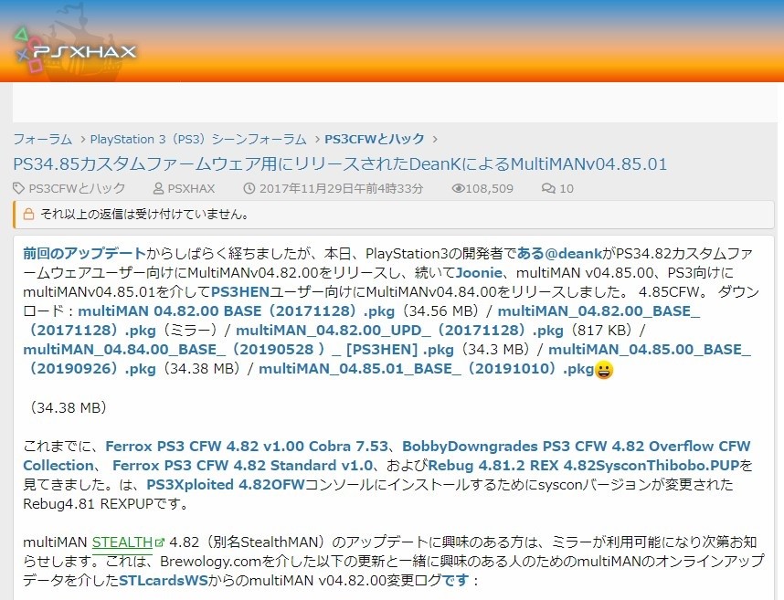Download multiMAN_04.82.00_UPD_ (20171128).pkg

pyautogui.click(x=399, y=331)
